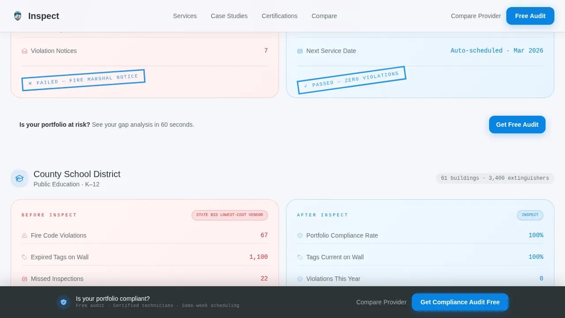The height and width of the screenshot is (318, 565).
Task: Follow the Compare Provider link in header
Action: tap(476, 16)
